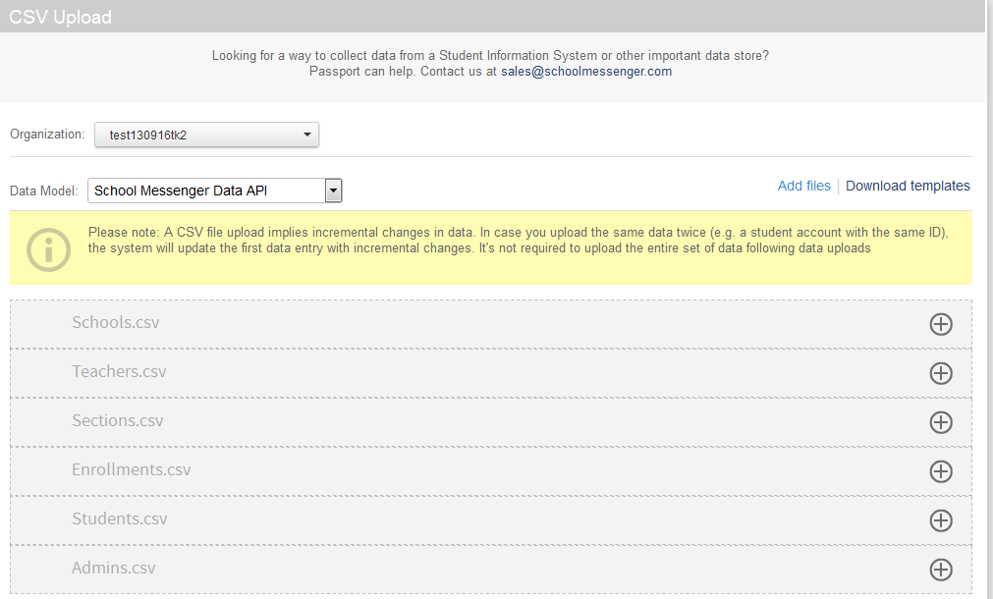The image size is (993, 599).
Task: Click the plus icon for Schools.csv
Action: point(940,324)
